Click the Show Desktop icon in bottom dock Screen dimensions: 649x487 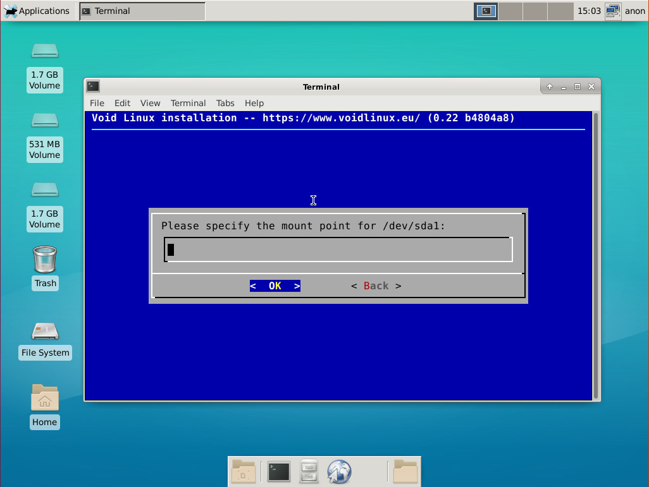pos(244,471)
